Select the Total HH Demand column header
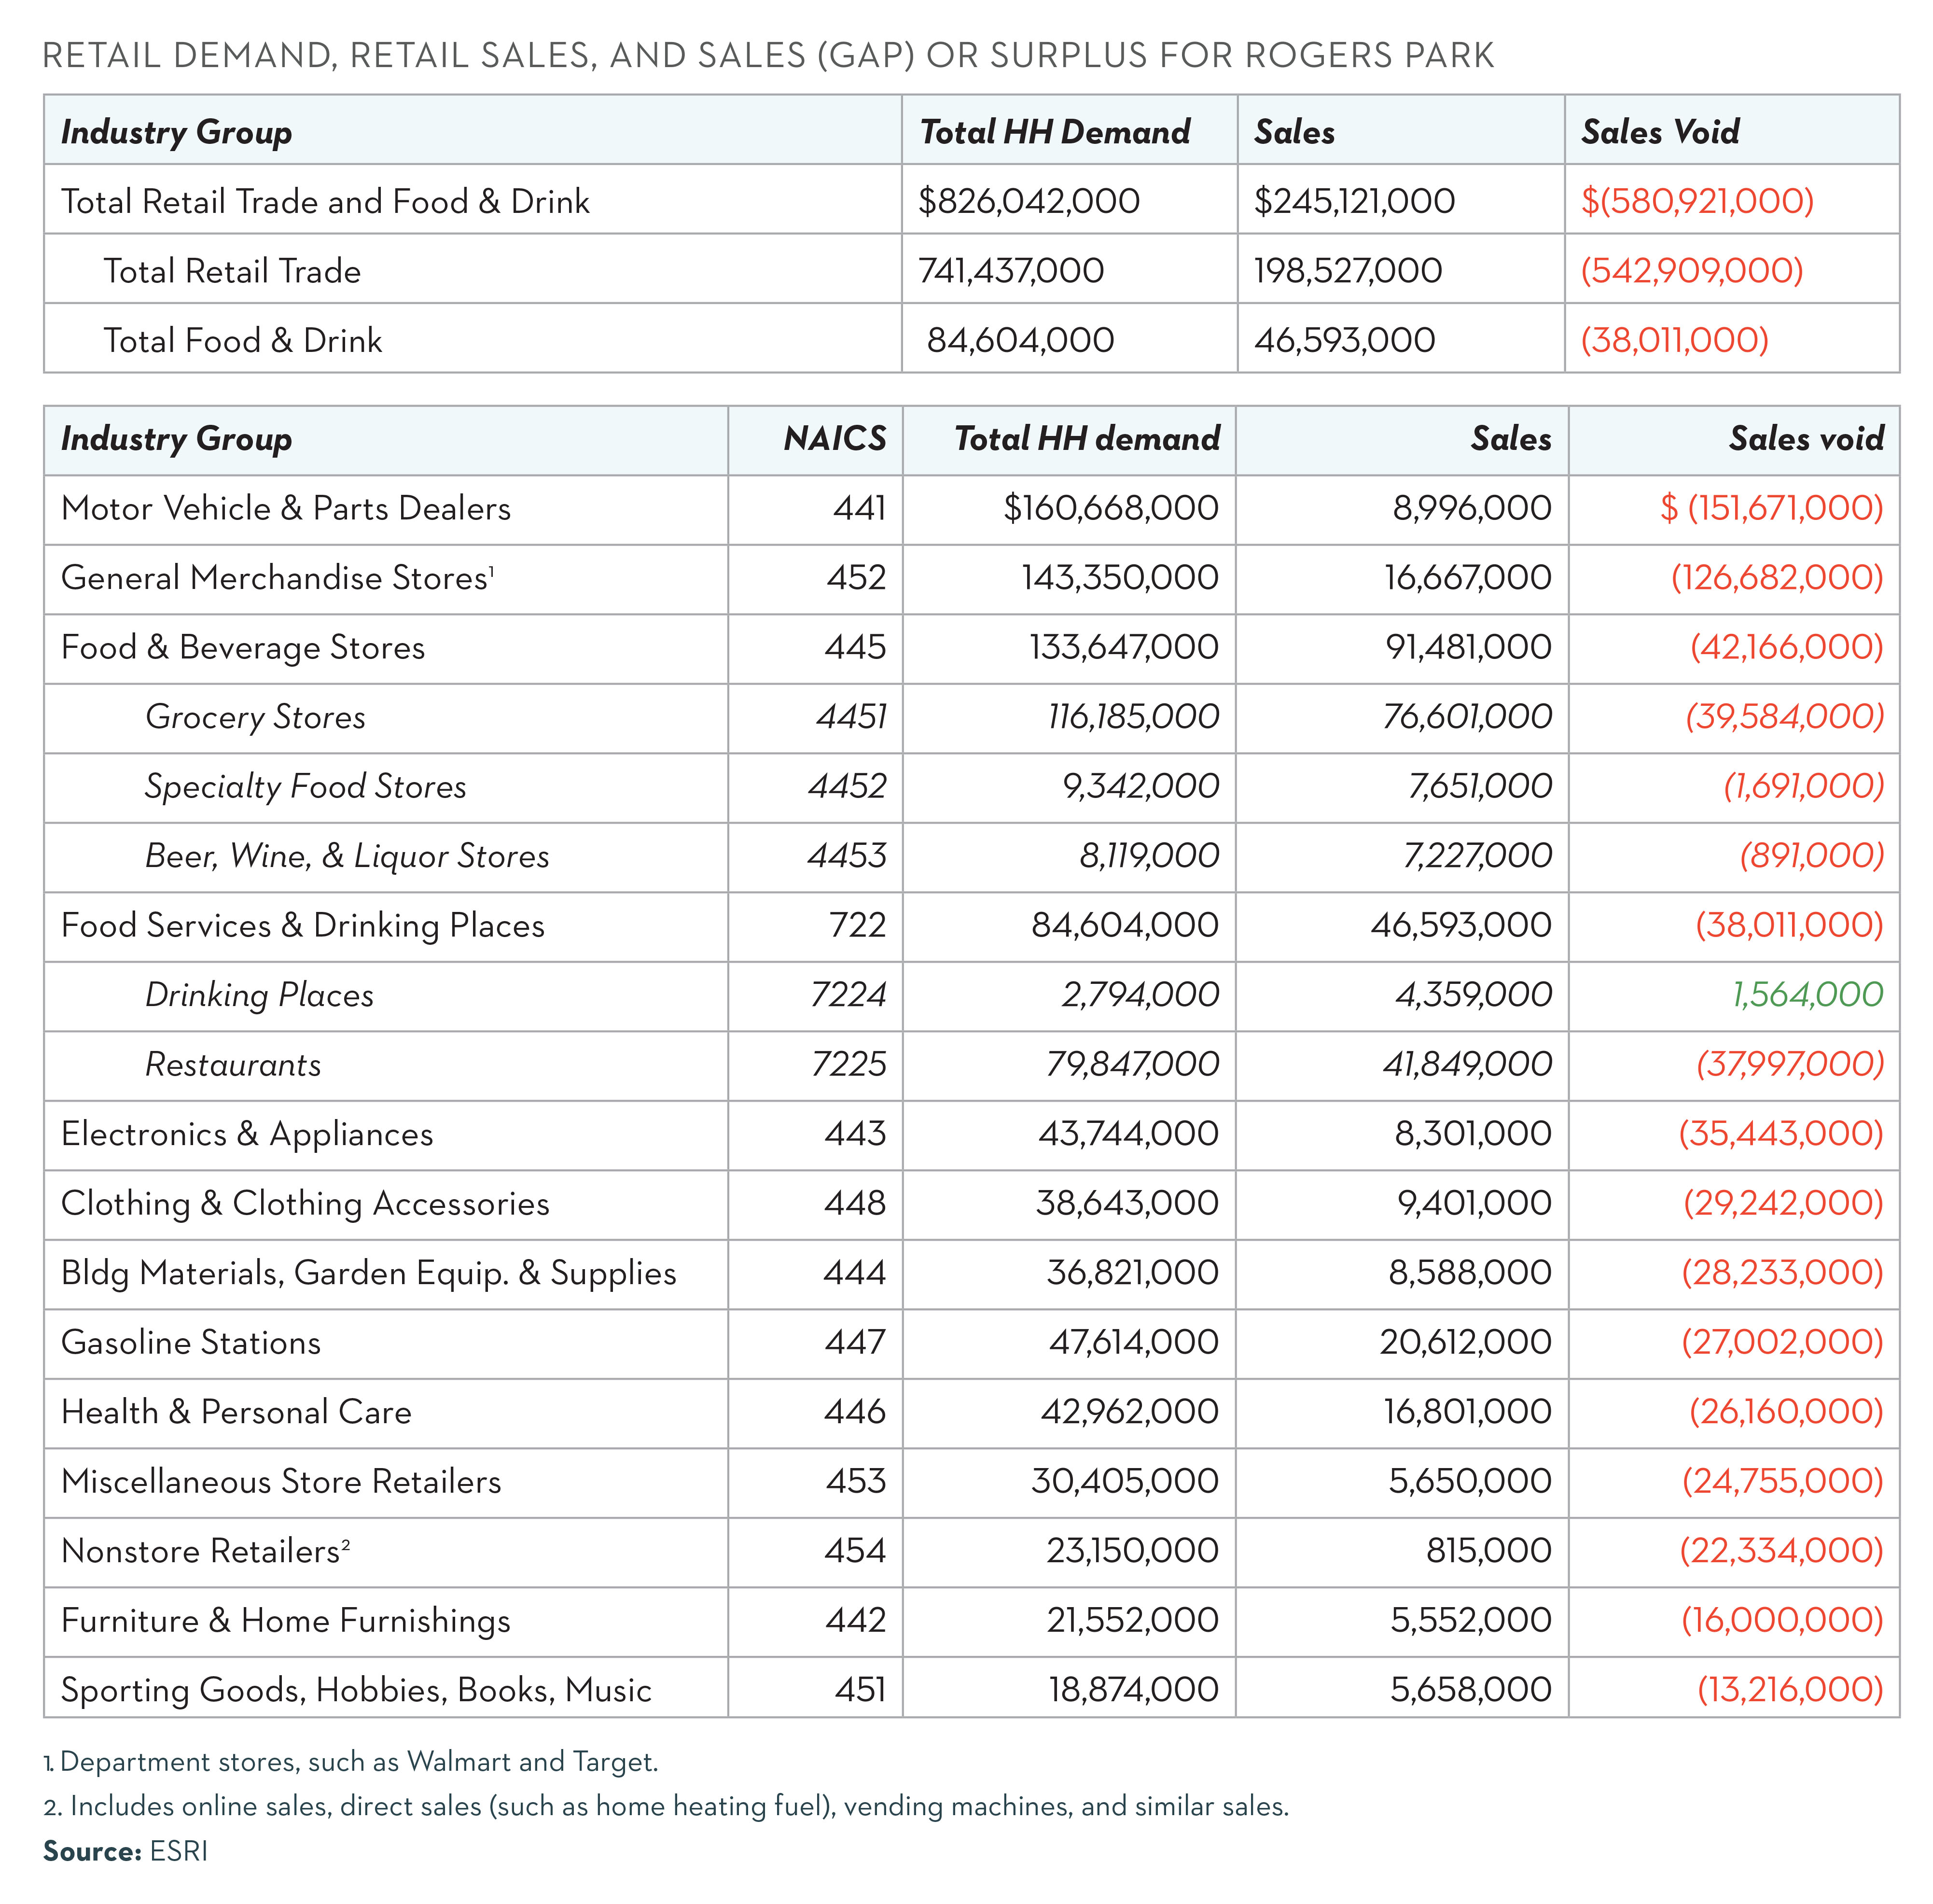Screen dimensions: 1933x1904 click(1054, 132)
